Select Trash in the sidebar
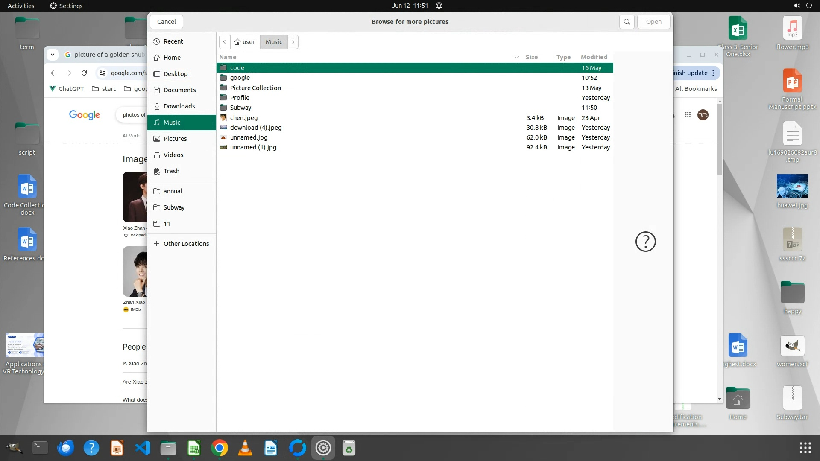The image size is (820, 461). tap(171, 171)
